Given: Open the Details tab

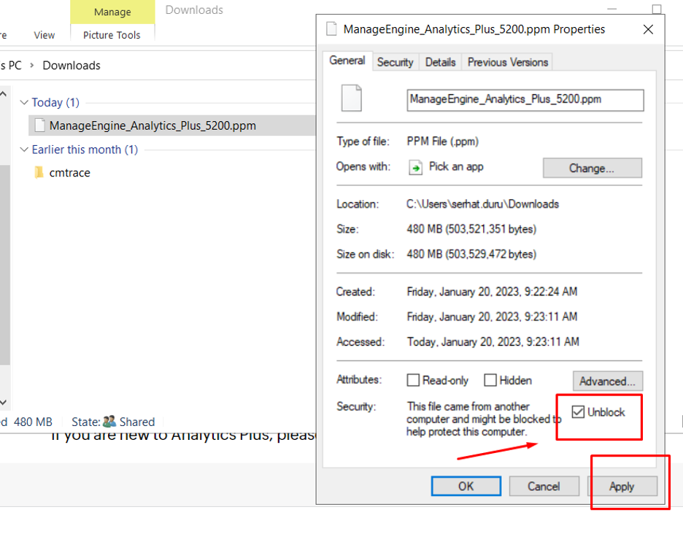Looking at the screenshot, I should pyautogui.click(x=441, y=62).
